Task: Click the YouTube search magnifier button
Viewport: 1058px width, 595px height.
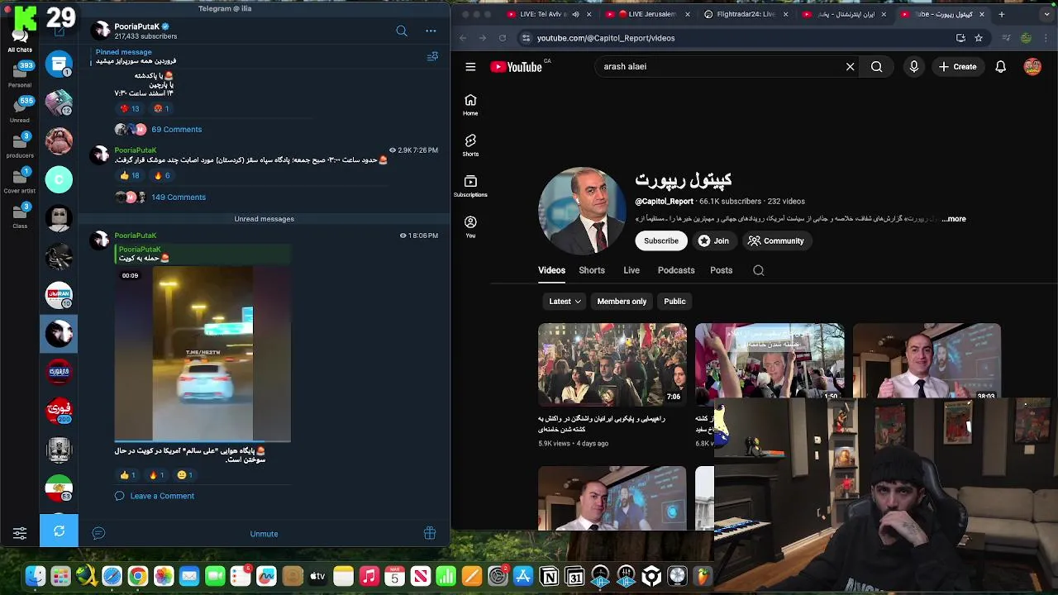Action: pos(876,67)
